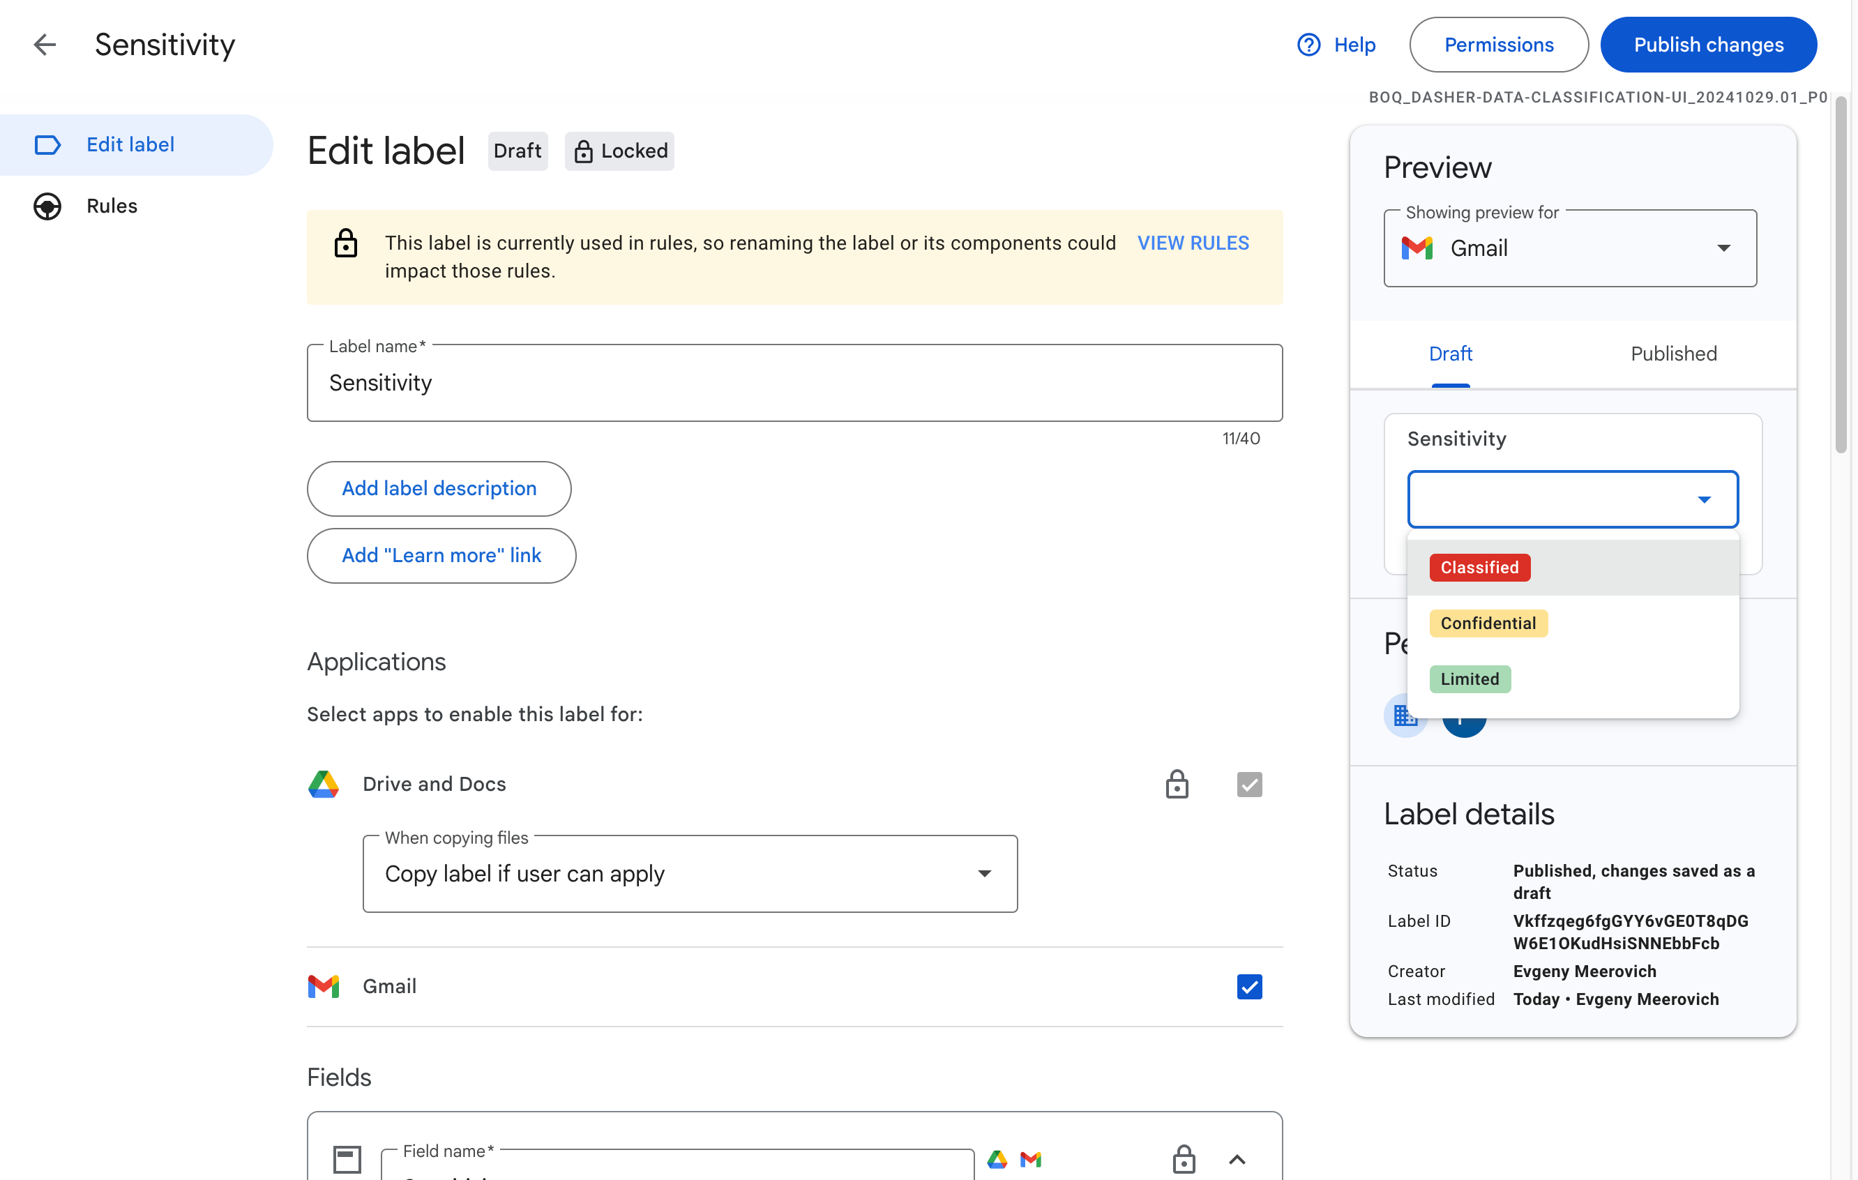Open VIEW RULES from the warning banner

pyautogui.click(x=1192, y=242)
